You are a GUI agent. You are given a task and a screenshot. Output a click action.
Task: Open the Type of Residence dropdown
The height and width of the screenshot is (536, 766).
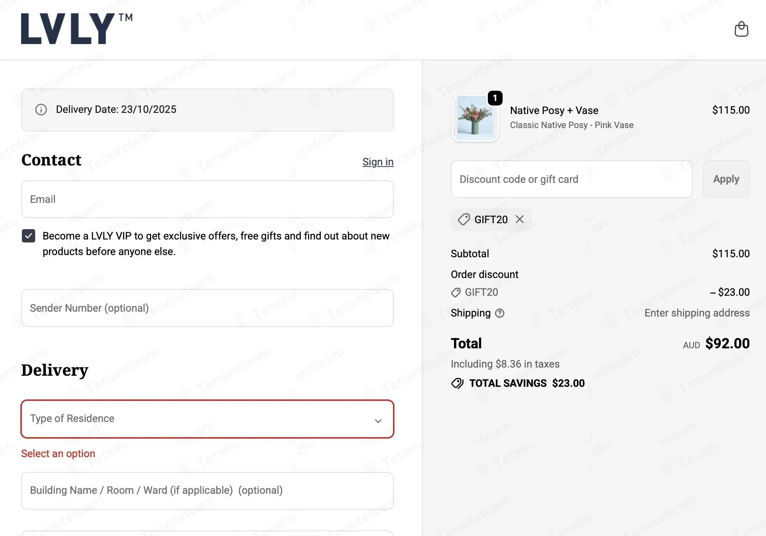click(x=207, y=419)
